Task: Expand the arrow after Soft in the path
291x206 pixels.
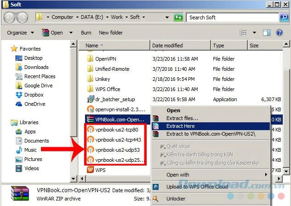Action: [x=143, y=17]
